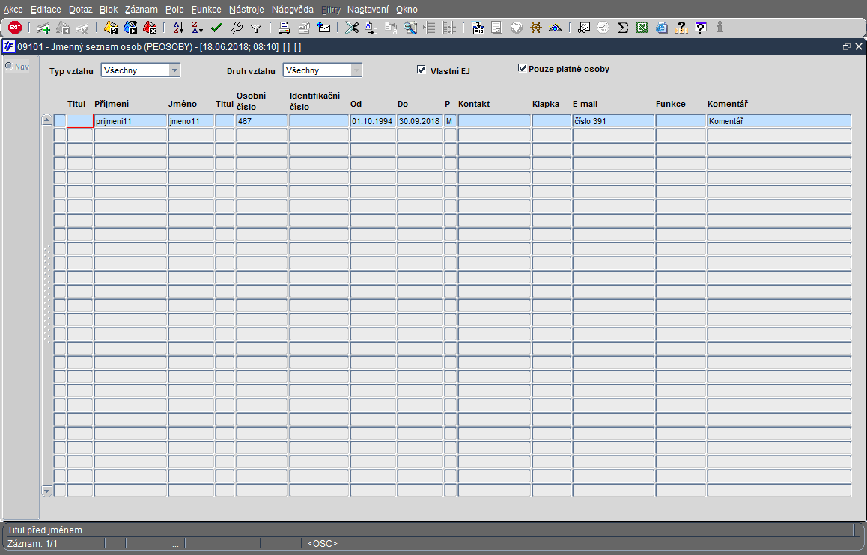Click the restore window button of form 09101
Image resolution: width=867 pixels, height=555 pixels.
846,47
